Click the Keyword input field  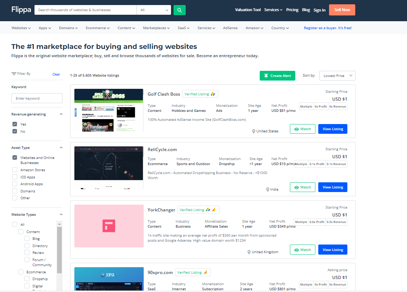coord(37,98)
